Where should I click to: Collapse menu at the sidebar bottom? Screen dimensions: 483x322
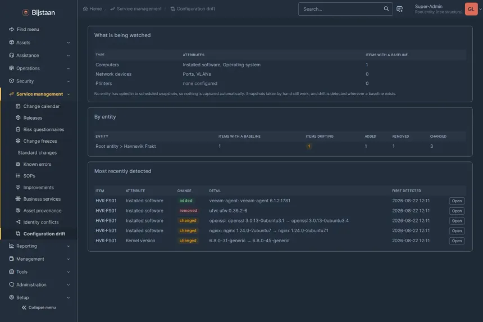coord(39,307)
